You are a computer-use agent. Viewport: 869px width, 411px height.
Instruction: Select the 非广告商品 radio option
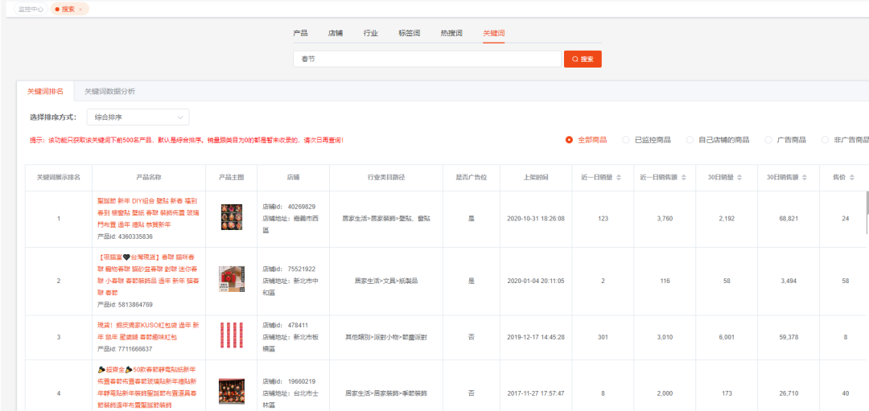click(845, 140)
